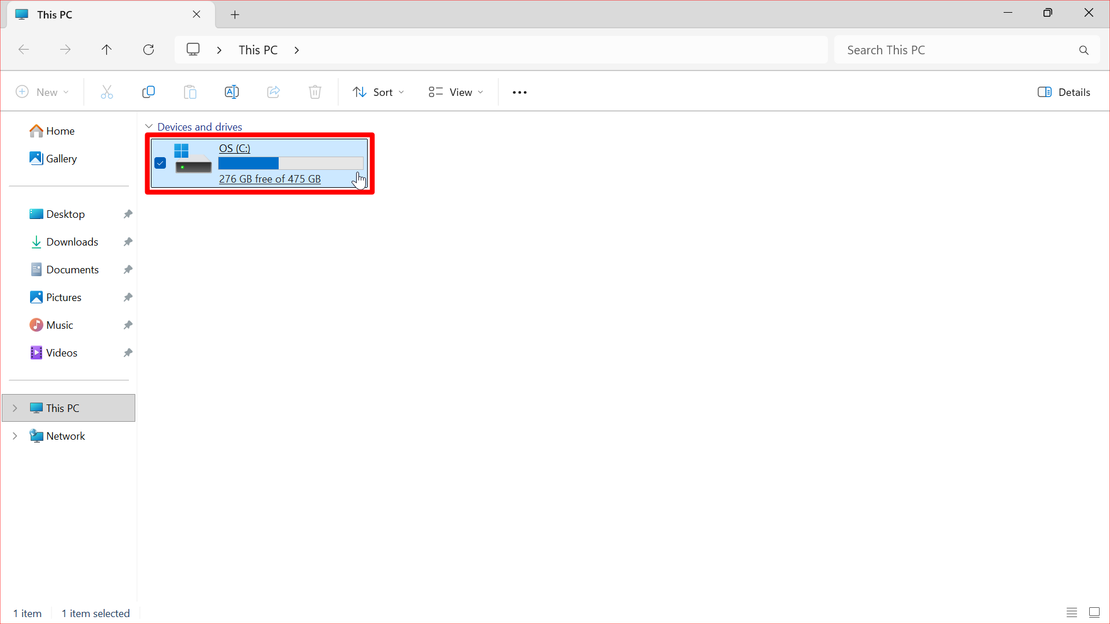Viewport: 1110px width, 624px height.
Task: Uncheck the OS (C:) selection checkbox
Action: pos(160,163)
